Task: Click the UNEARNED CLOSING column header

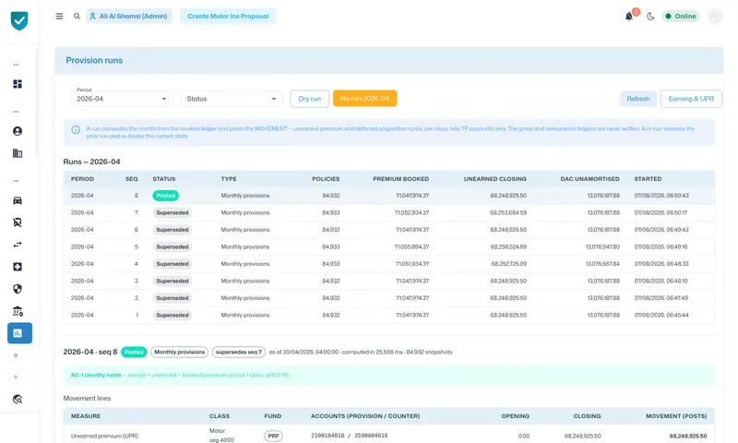Action: point(495,179)
